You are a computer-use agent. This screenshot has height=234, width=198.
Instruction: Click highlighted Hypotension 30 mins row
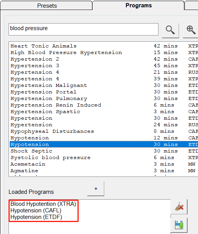pos(104,144)
